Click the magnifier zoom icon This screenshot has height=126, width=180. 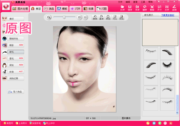tap(49, 17)
